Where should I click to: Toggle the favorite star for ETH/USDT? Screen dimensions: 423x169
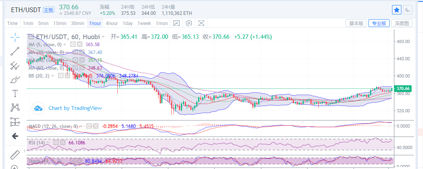coord(397,9)
